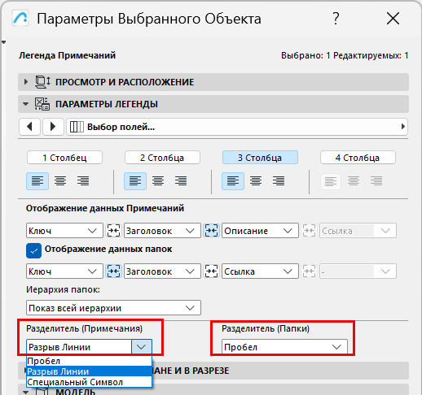This screenshot has height=395, width=422.
Task: Open the folders row Заголовок dropdown
Action: [162, 271]
